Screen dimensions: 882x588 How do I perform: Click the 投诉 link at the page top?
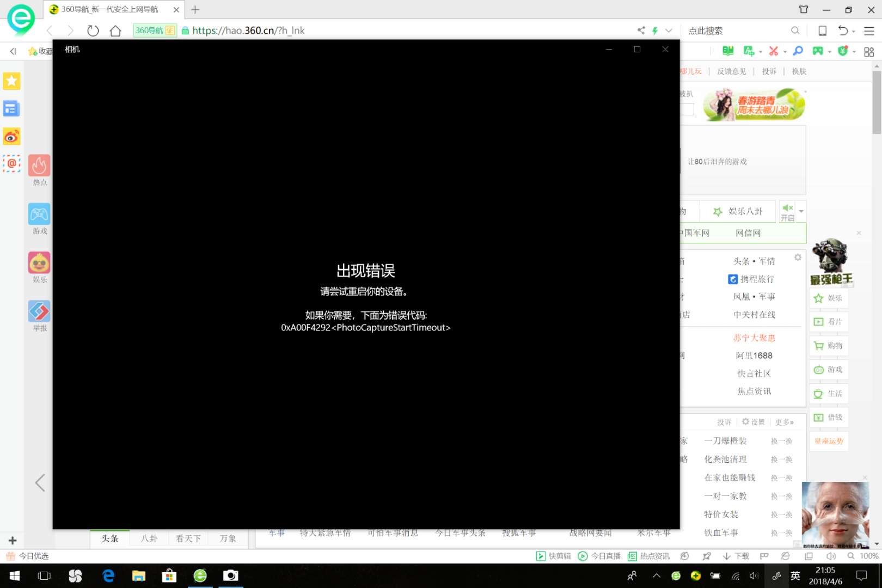tap(769, 71)
